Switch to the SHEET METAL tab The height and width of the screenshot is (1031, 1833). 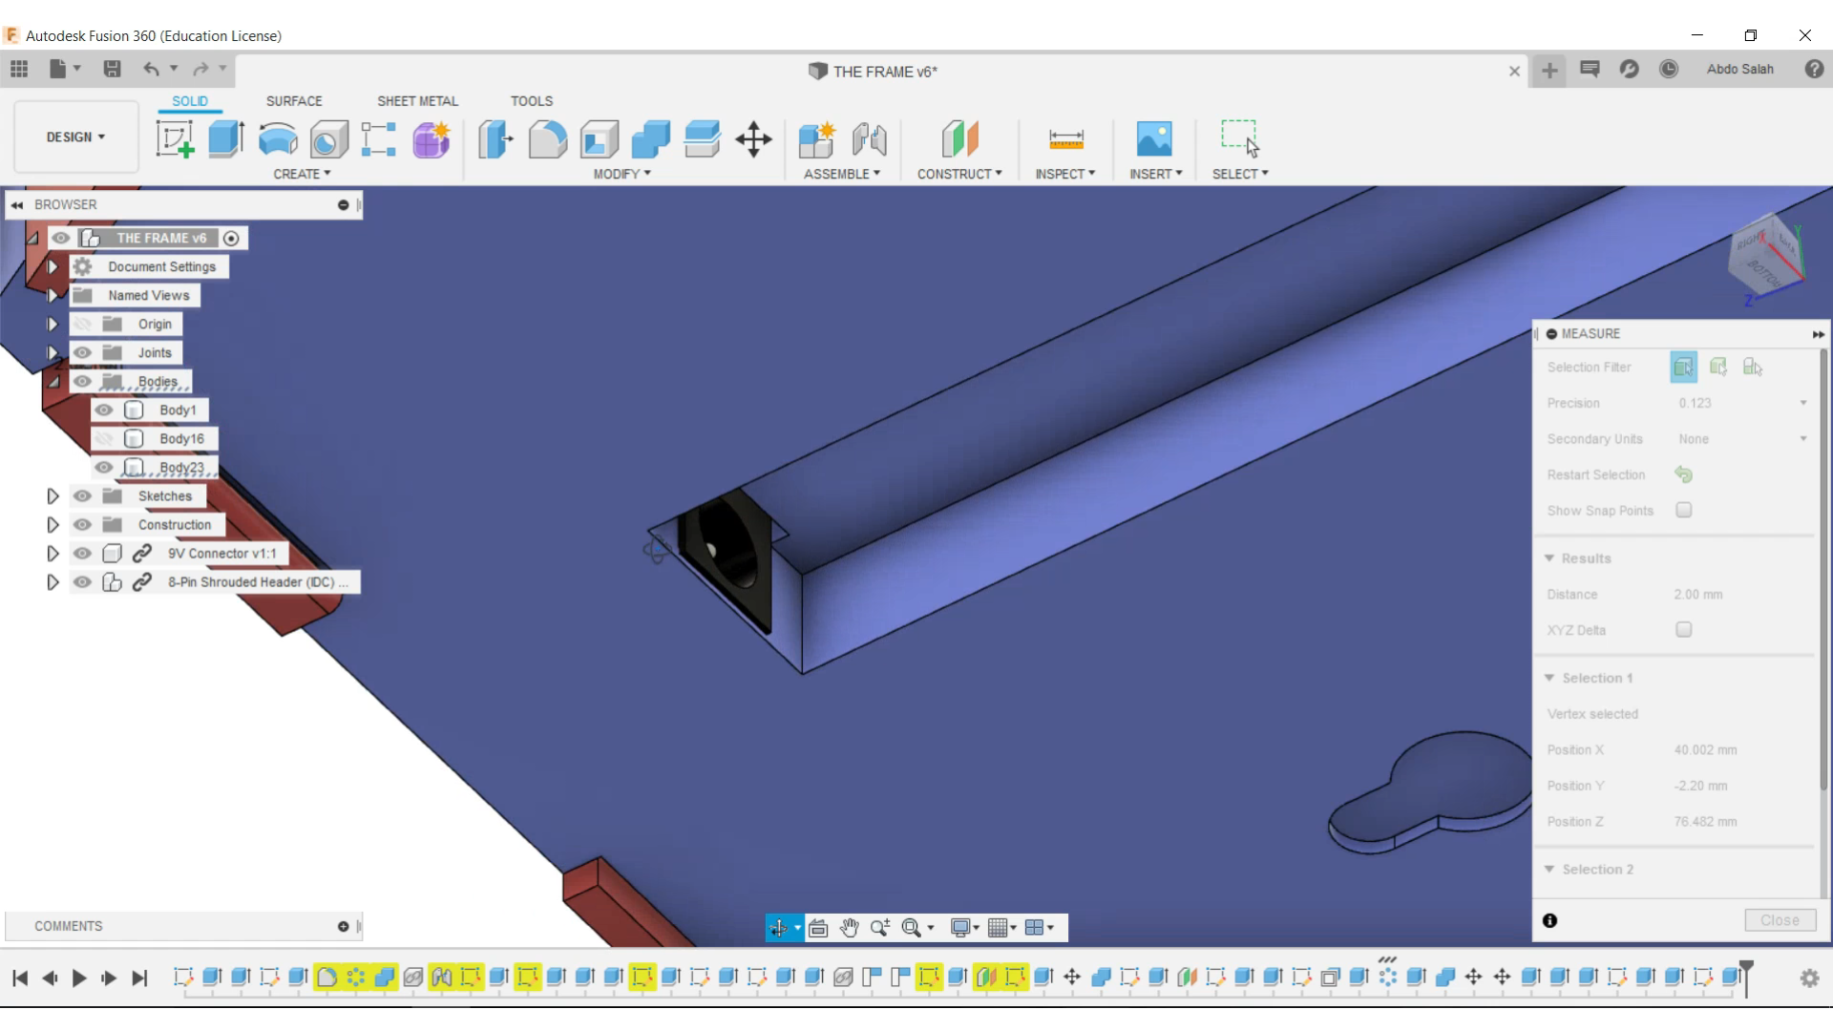417,100
